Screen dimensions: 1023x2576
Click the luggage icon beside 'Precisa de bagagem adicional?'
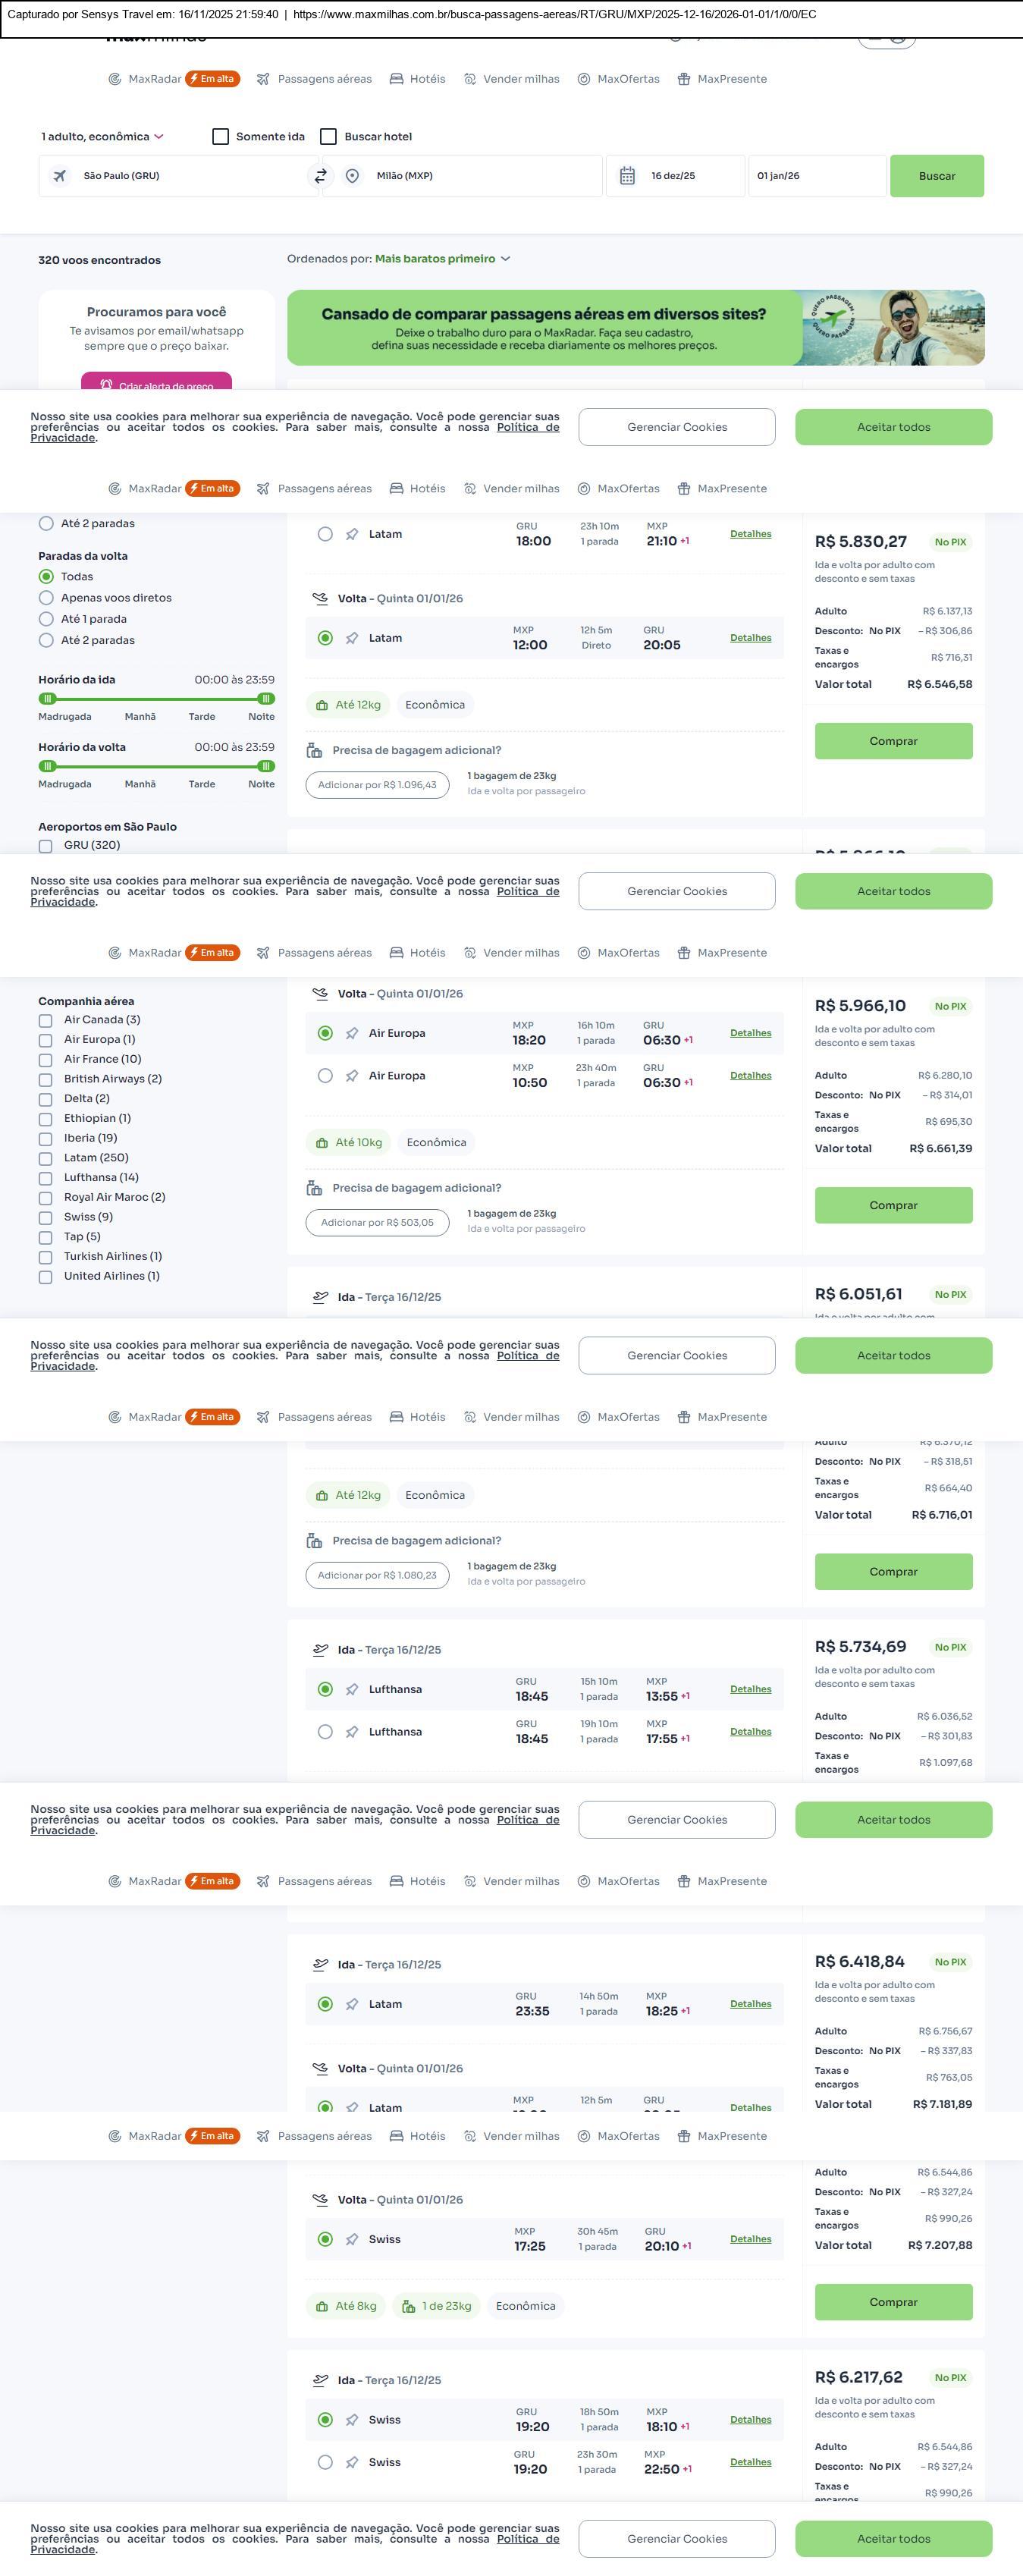[314, 750]
